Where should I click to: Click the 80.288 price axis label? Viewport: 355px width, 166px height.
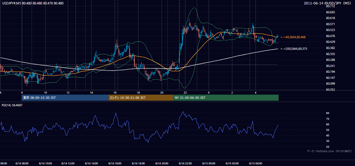pos(330,60)
